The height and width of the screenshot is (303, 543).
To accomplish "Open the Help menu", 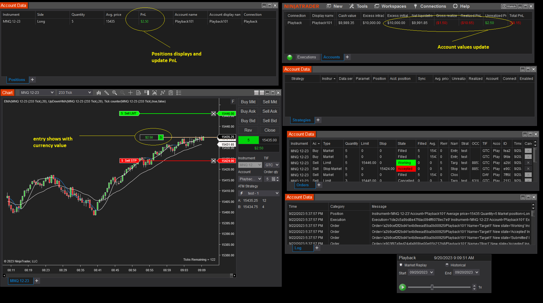I will (461, 6).
